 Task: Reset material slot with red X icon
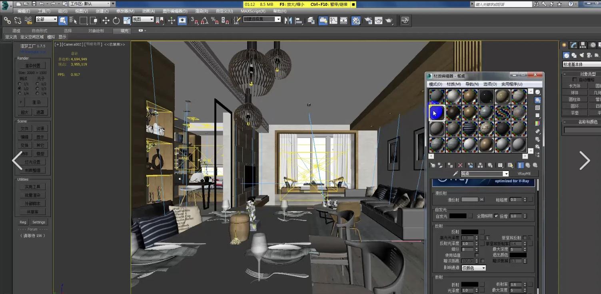pos(460,165)
